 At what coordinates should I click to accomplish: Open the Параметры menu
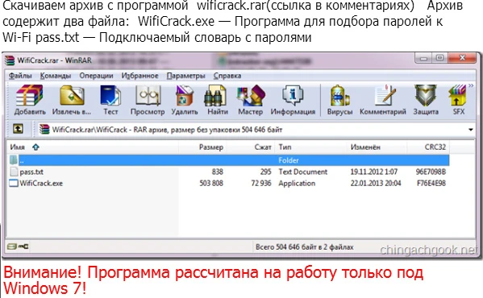click(185, 76)
